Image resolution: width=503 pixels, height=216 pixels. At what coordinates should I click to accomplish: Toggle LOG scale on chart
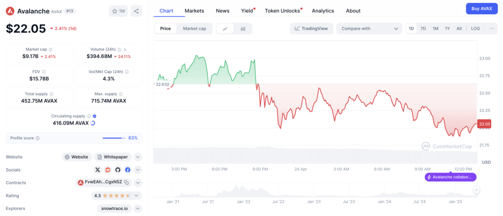point(475,28)
